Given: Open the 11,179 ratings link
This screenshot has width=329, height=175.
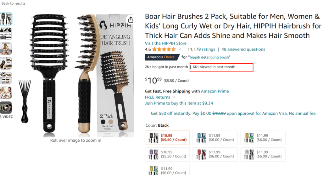Looking at the screenshot, I should [201, 49].
